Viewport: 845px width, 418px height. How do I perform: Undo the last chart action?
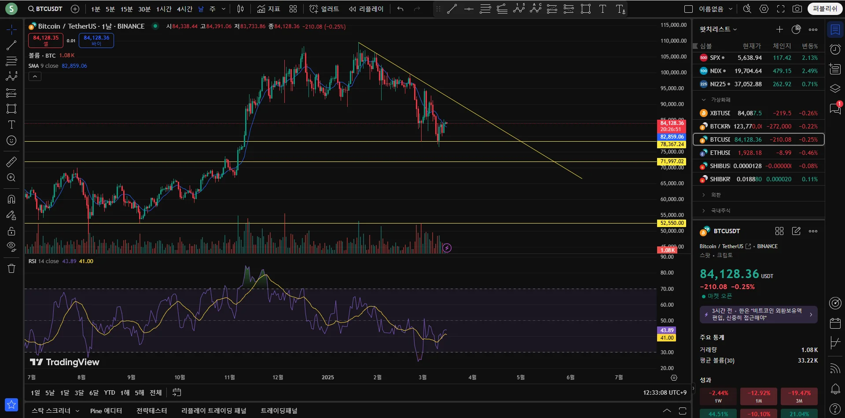[400, 9]
